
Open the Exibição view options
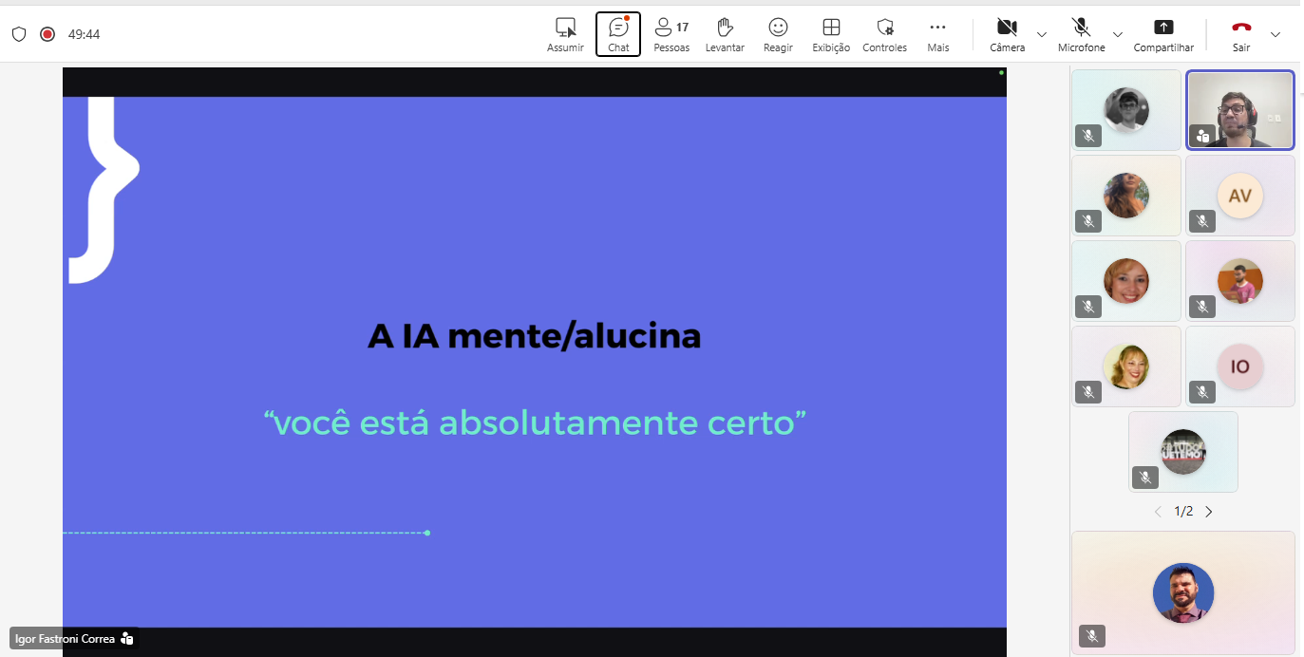(831, 34)
